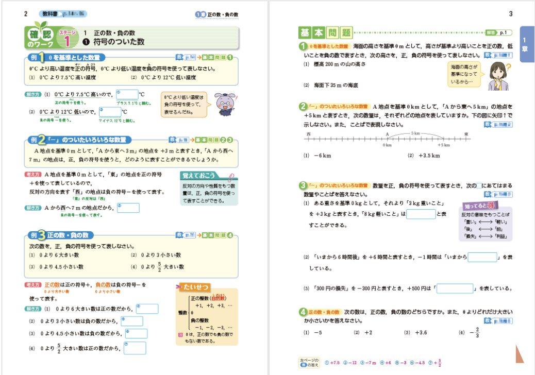Click the 例2 numbered badge

(x=37, y=140)
